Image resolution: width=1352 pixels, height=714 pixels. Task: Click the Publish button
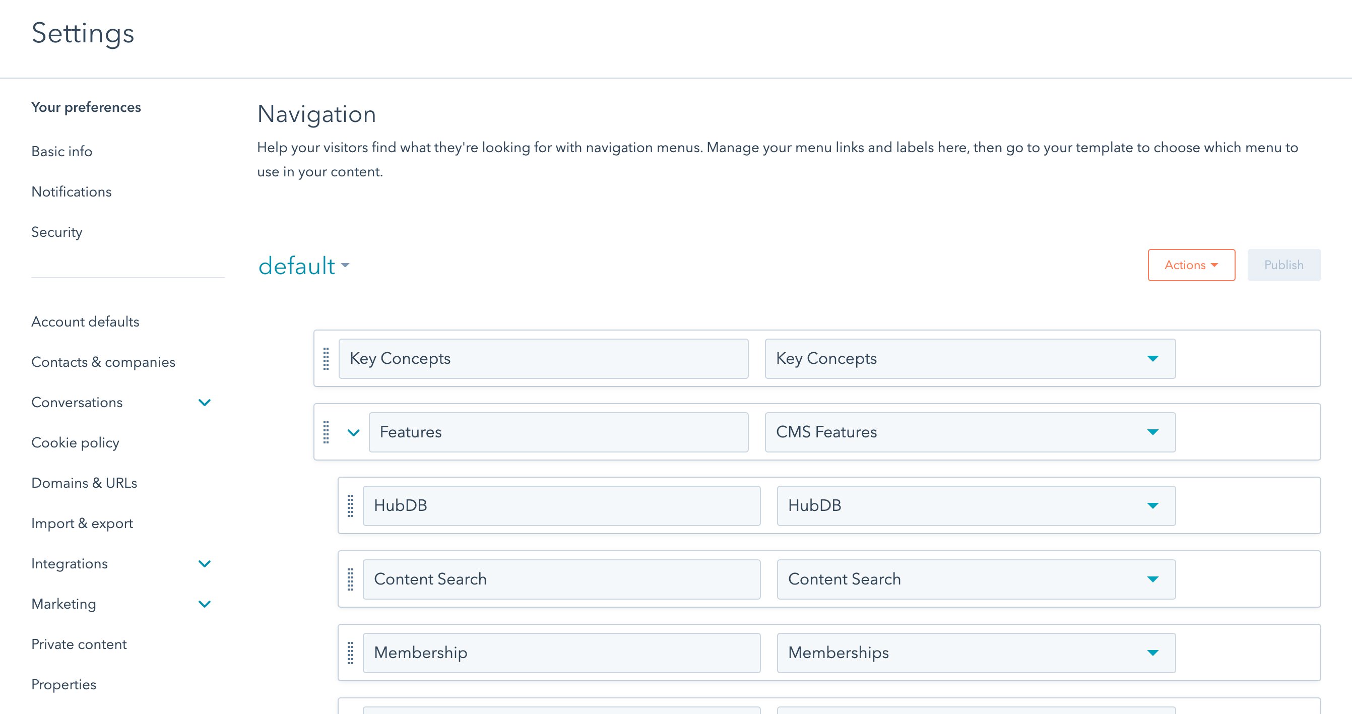pyautogui.click(x=1283, y=265)
